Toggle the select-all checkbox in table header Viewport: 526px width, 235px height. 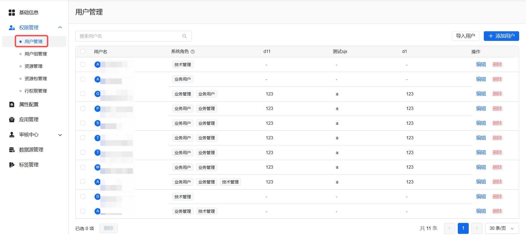pos(83,52)
